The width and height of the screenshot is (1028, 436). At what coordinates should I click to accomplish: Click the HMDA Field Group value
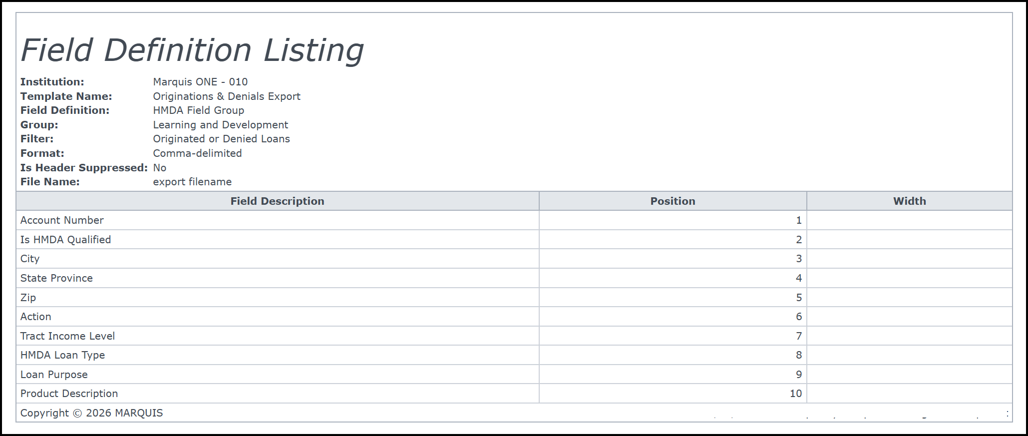pyautogui.click(x=198, y=110)
